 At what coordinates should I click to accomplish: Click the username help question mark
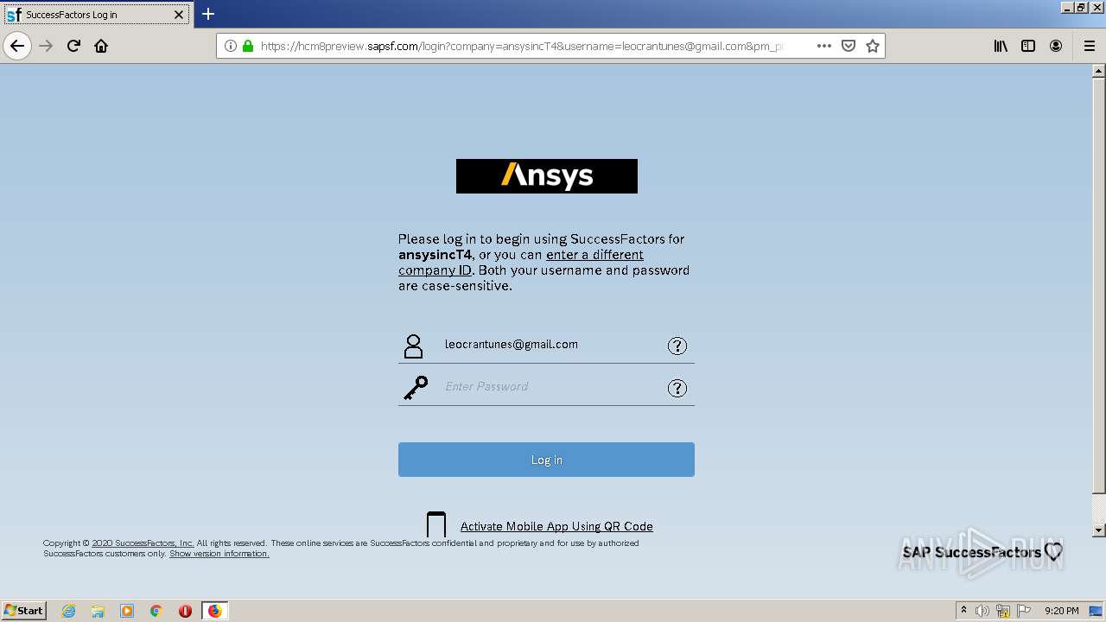click(677, 346)
